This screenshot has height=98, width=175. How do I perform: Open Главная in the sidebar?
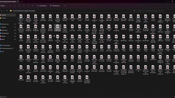coord(8,15)
